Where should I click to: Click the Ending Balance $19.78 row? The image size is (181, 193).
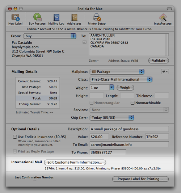click(38, 104)
